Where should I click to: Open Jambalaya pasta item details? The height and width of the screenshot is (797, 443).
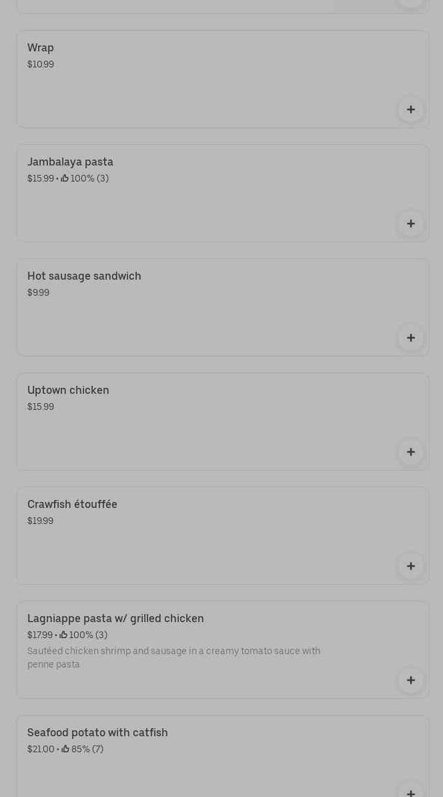click(x=70, y=162)
